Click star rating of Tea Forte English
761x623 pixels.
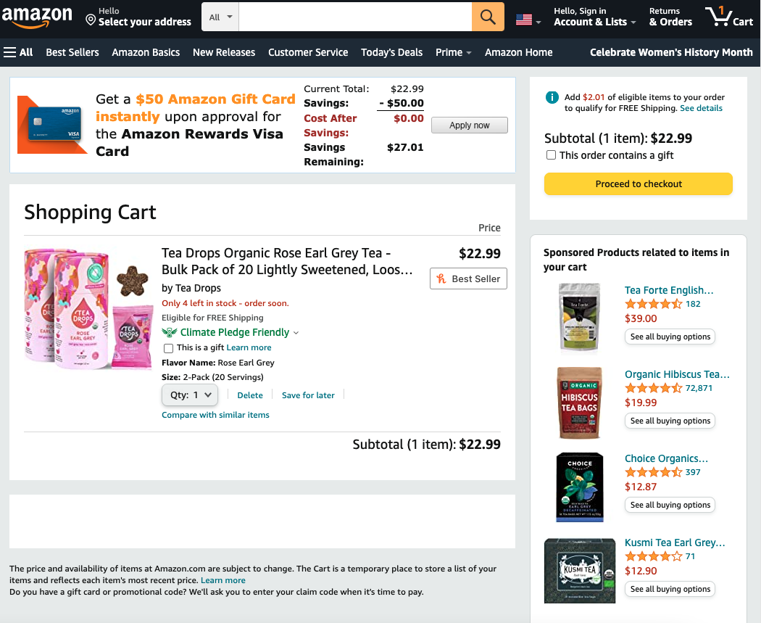pyautogui.click(x=653, y=304)
